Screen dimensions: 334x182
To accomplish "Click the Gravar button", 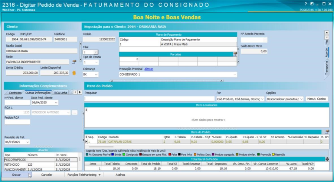I will point(16,175).
